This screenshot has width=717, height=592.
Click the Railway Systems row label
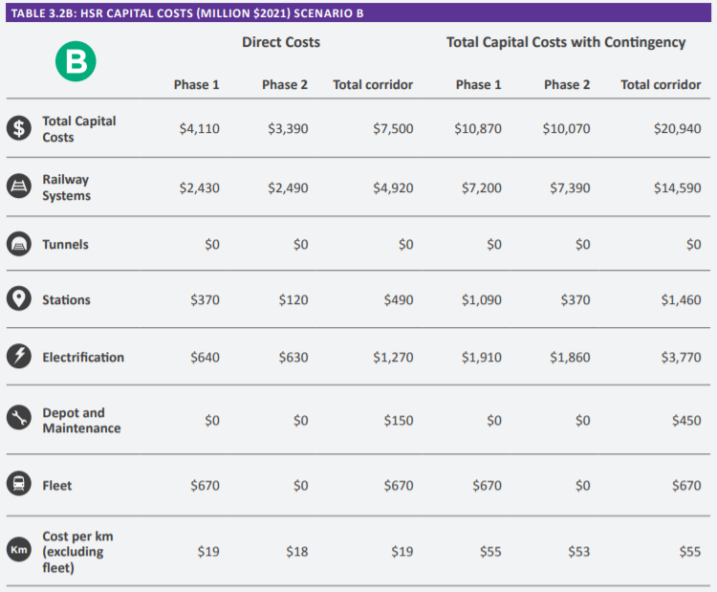[x=66, y=187]
